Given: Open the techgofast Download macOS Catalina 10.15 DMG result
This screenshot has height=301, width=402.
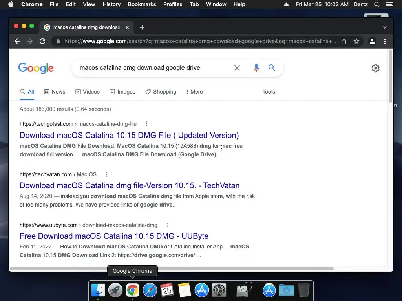Looking at the screenshot, I should pyautogui.click(x=129, y=135).
